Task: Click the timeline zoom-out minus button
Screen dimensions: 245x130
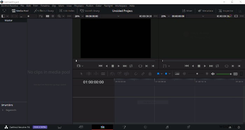Action: pyautogui.click(x=184, y=74)
